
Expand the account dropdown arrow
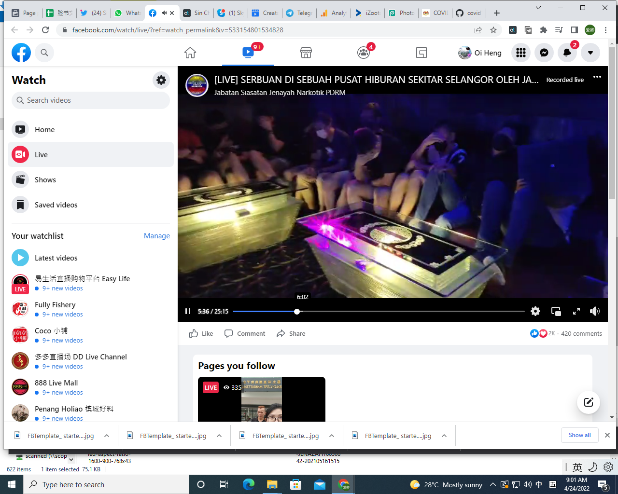[x=590, y=53]
